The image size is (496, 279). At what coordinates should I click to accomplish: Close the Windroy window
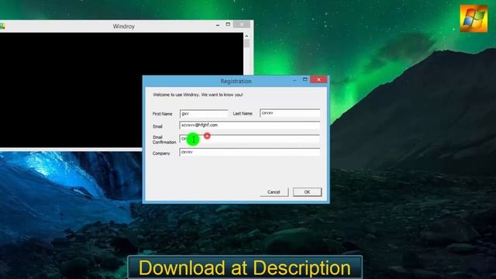pyautogui.click(x=242, y=24)
